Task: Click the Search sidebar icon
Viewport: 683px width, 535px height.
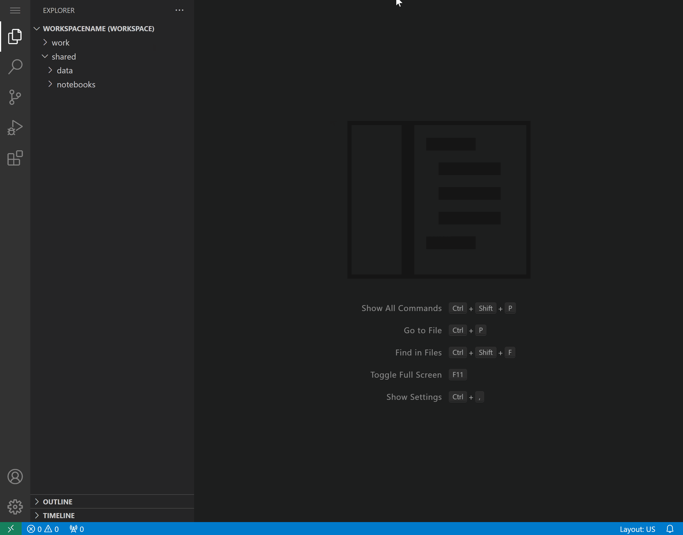Action: pyautogui.click(x=15, y=67)
